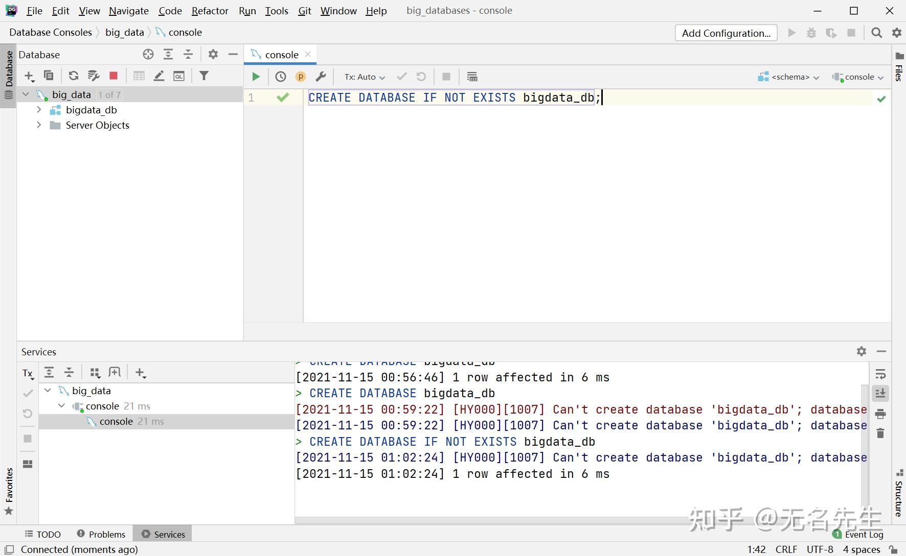The image size is (906, 556).
Task: Open the <schema> selector dropdown
Action: pyautogui.click(x=788, y=77)
